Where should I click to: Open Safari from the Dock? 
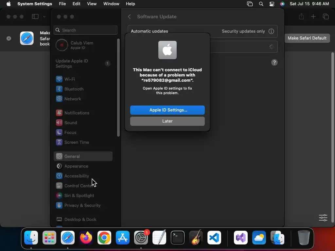(x=68, y=238)
